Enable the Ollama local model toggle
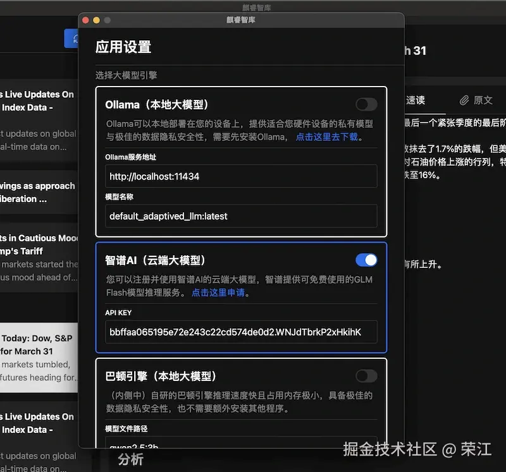The height and width of the screenshot is (472, 506). [x=366, y=104]
